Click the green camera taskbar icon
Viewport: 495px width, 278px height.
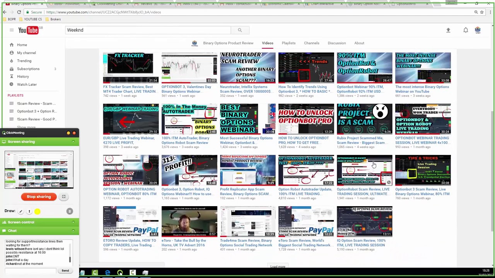(95, 273)
